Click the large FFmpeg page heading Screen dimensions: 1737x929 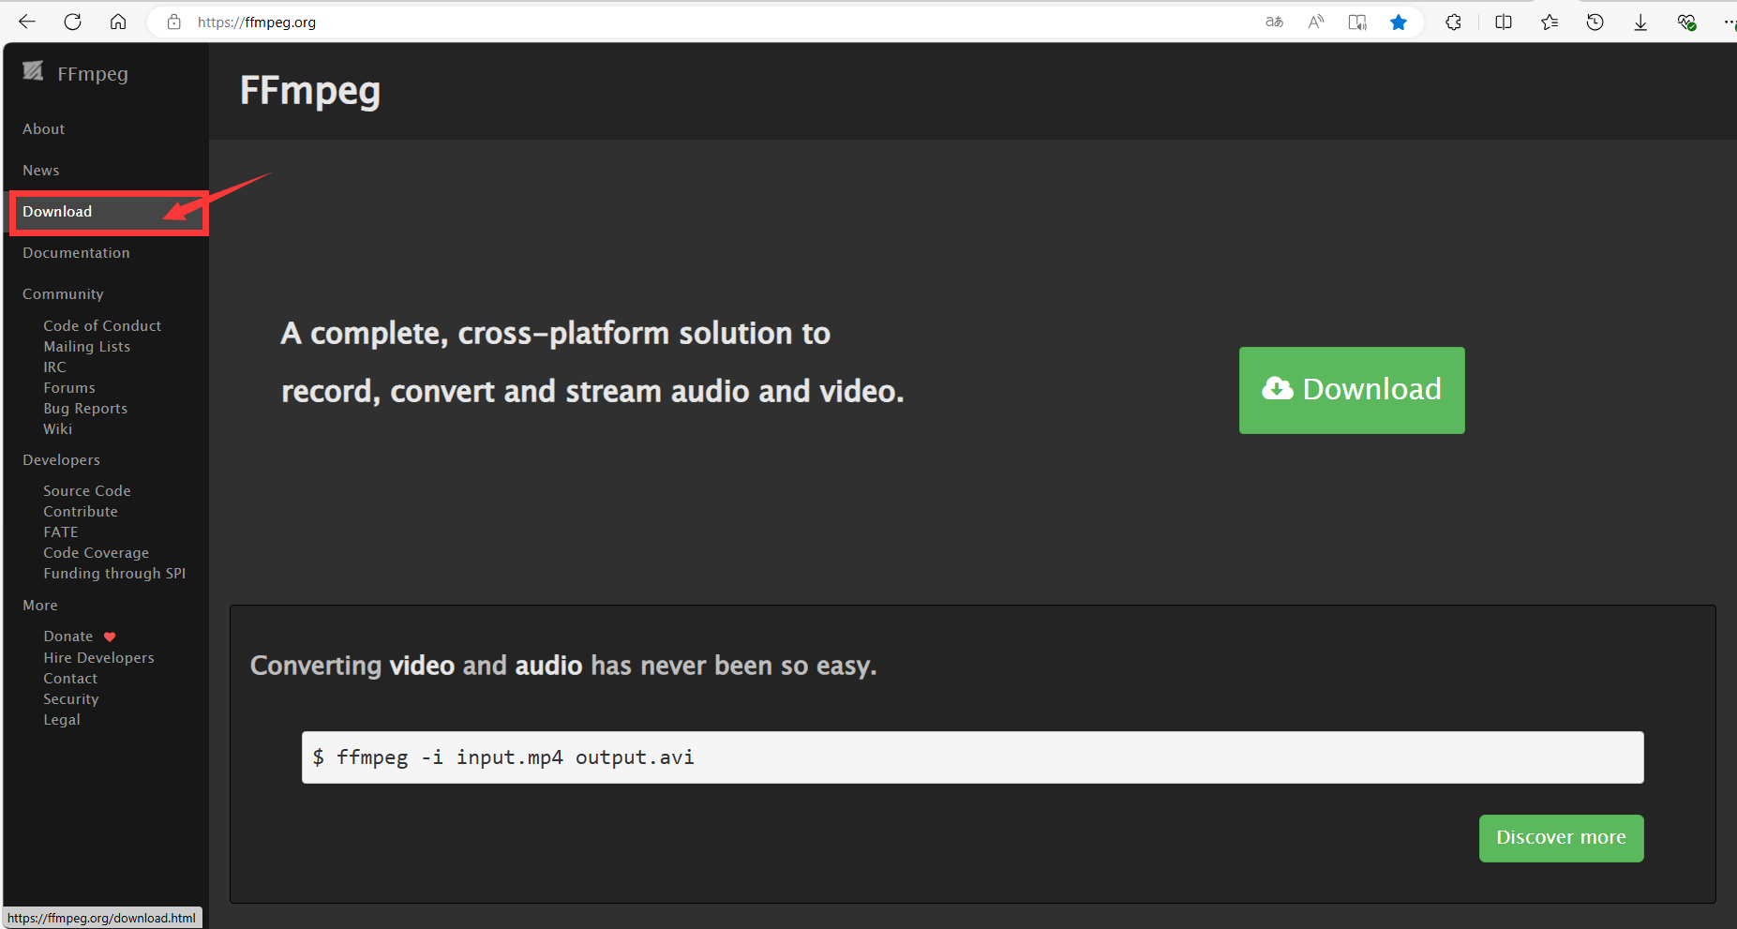(x=310, y=91)
